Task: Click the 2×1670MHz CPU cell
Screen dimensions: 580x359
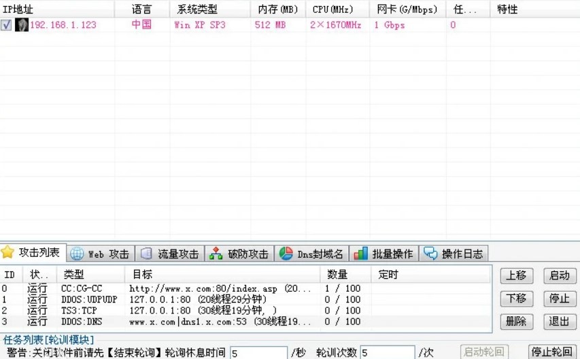Action: pyautogui.click(x=335, y=24)
